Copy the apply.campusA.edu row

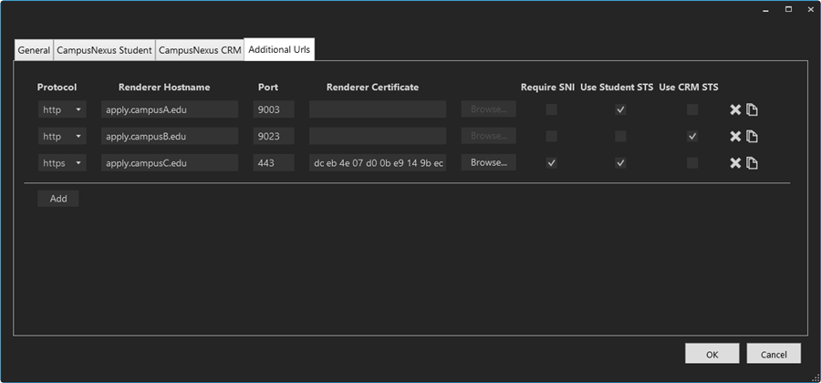(753, 110)
